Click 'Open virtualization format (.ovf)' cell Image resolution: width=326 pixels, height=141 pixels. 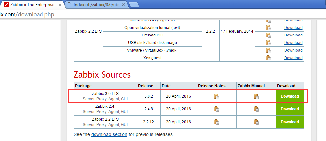tap(152, 27)
